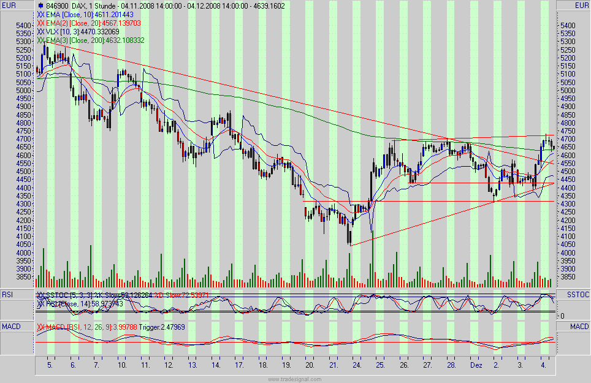Image resolution: width=591 pixels, height=383 pixels.
Task: Click the EUR label above the left price axis
Action: (x=9, y=6)
